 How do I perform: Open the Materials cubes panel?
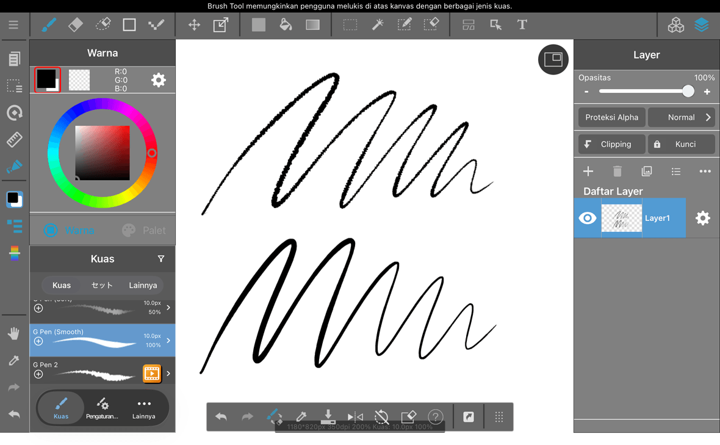click(676, 25)
